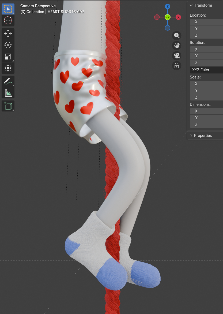
Task: Click the red X axis on gizmo
Action: [178, 17]
